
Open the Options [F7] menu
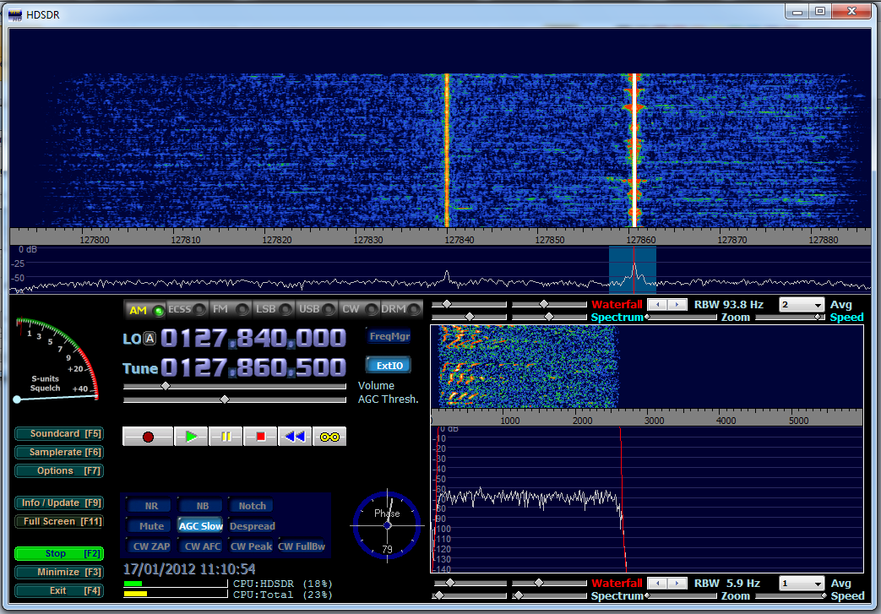(x=60, y=470)
